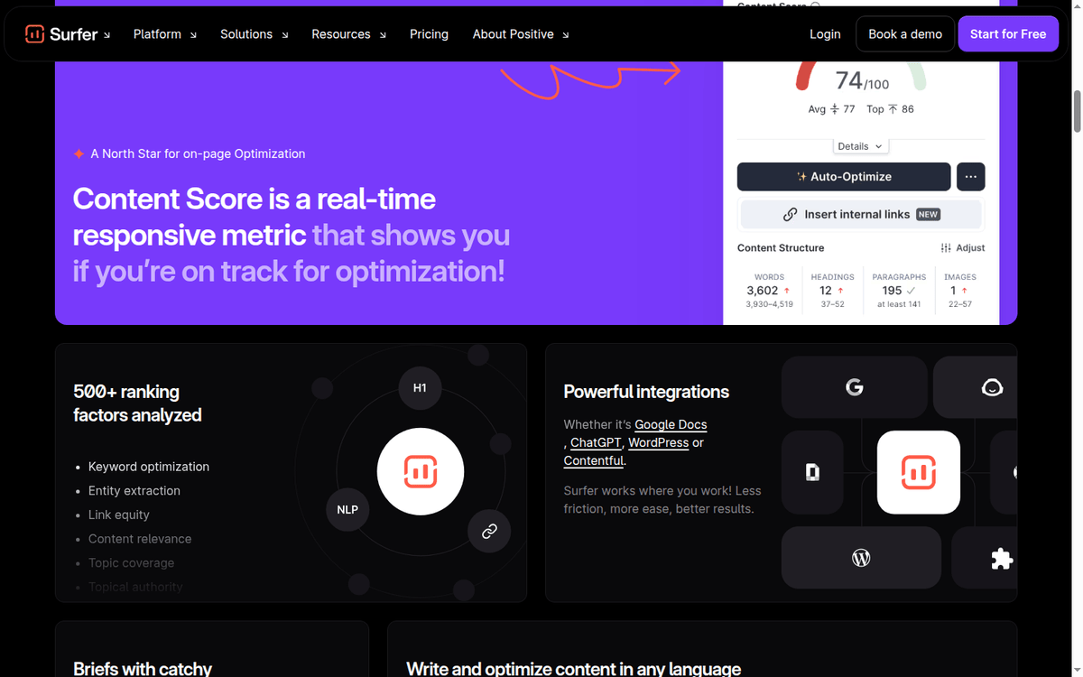Screen dimensions: 1083x677
Task: Click the Login link
Action: pyautogui.click(x=825, y=34)
